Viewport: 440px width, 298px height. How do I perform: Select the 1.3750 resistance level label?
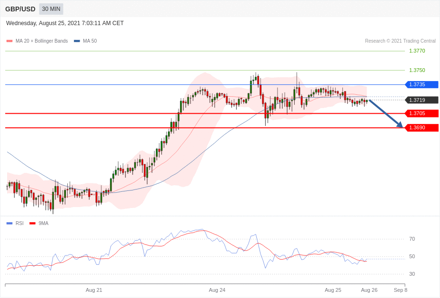pos(417,70)
